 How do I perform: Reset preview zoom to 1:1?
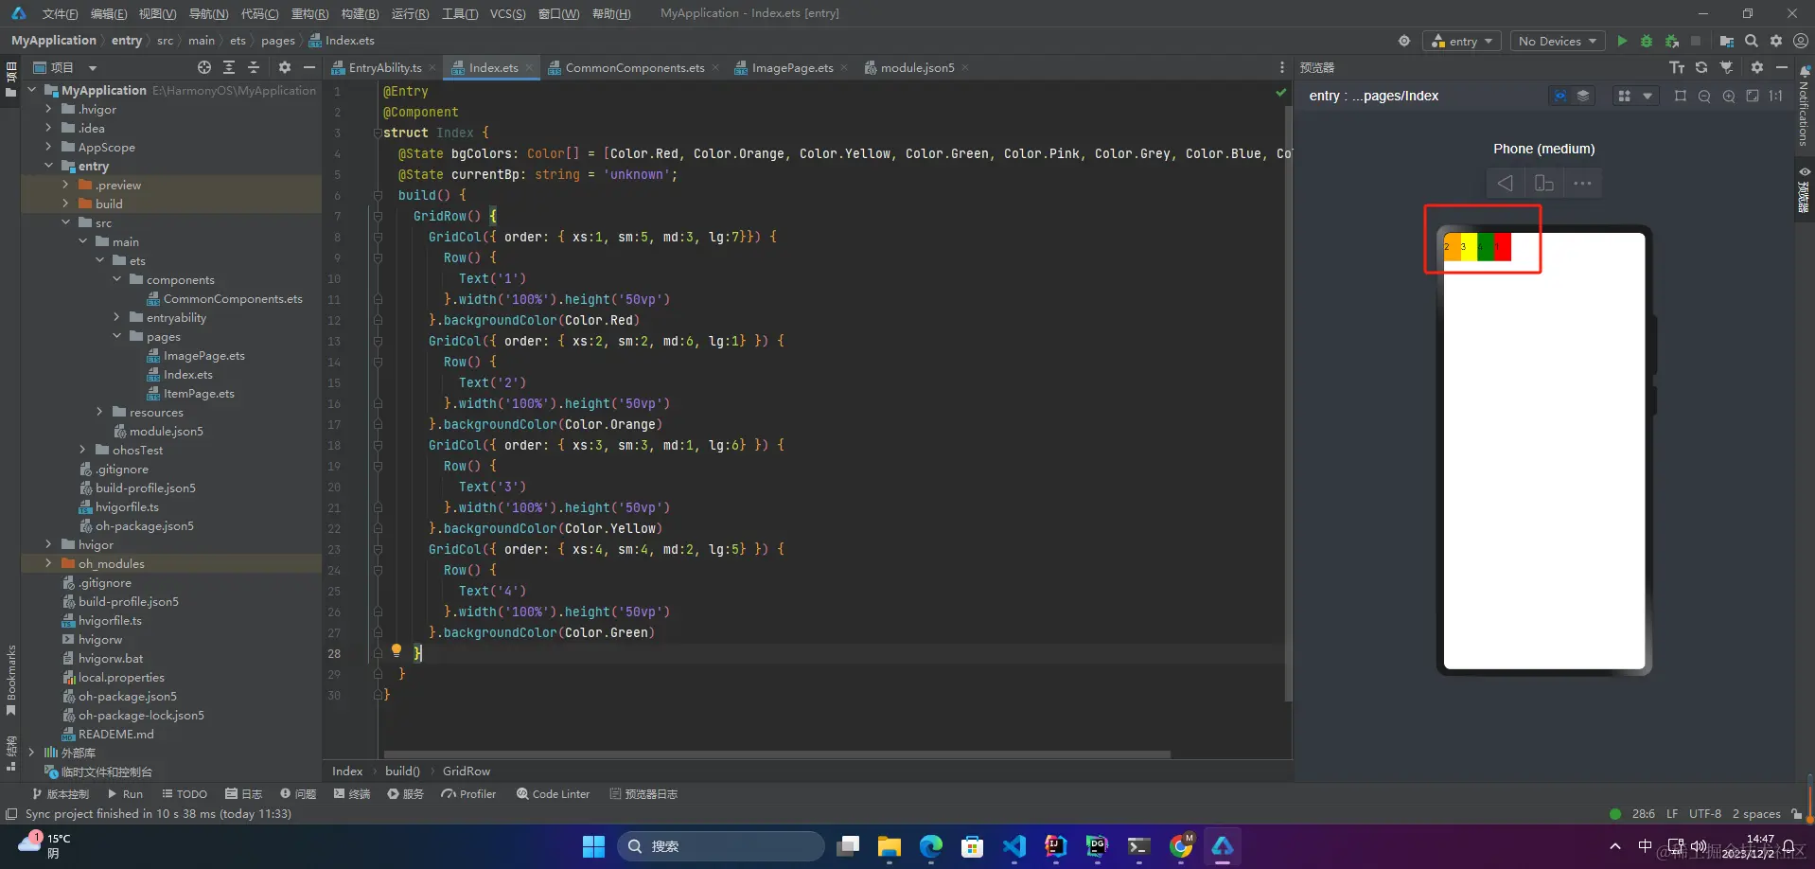[x=1776, y=96]
